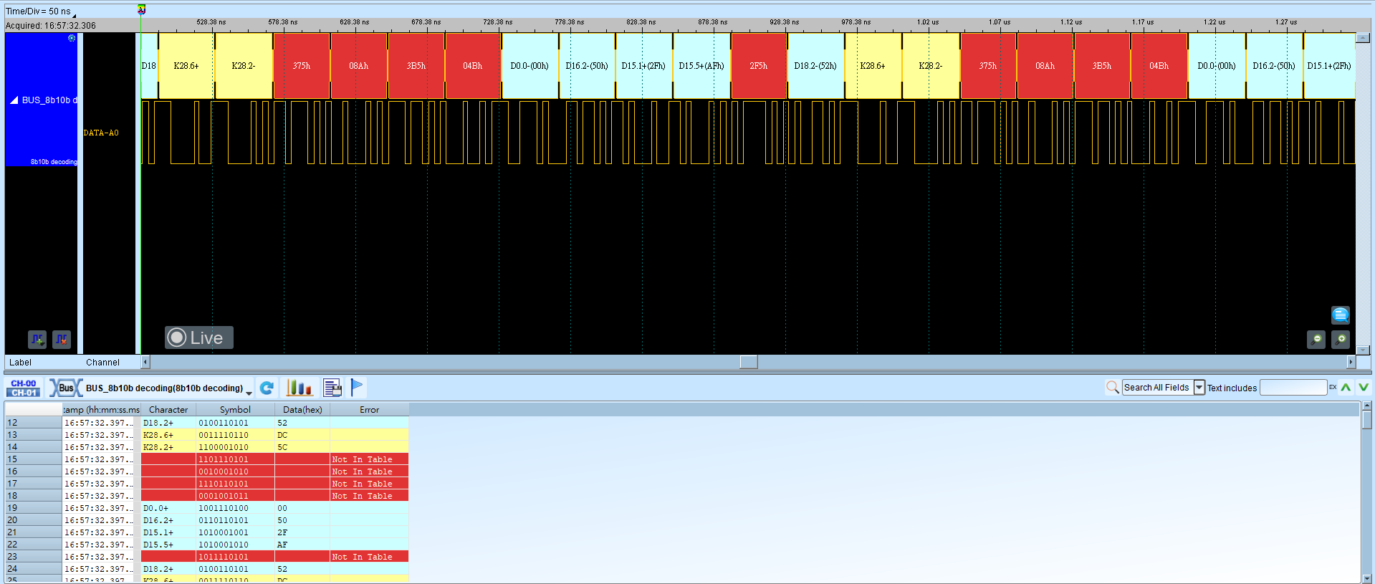The width and height of the screenshot is (1375, 584).
Task: Select table row 15 Not In Table
Action: (207, 459)
